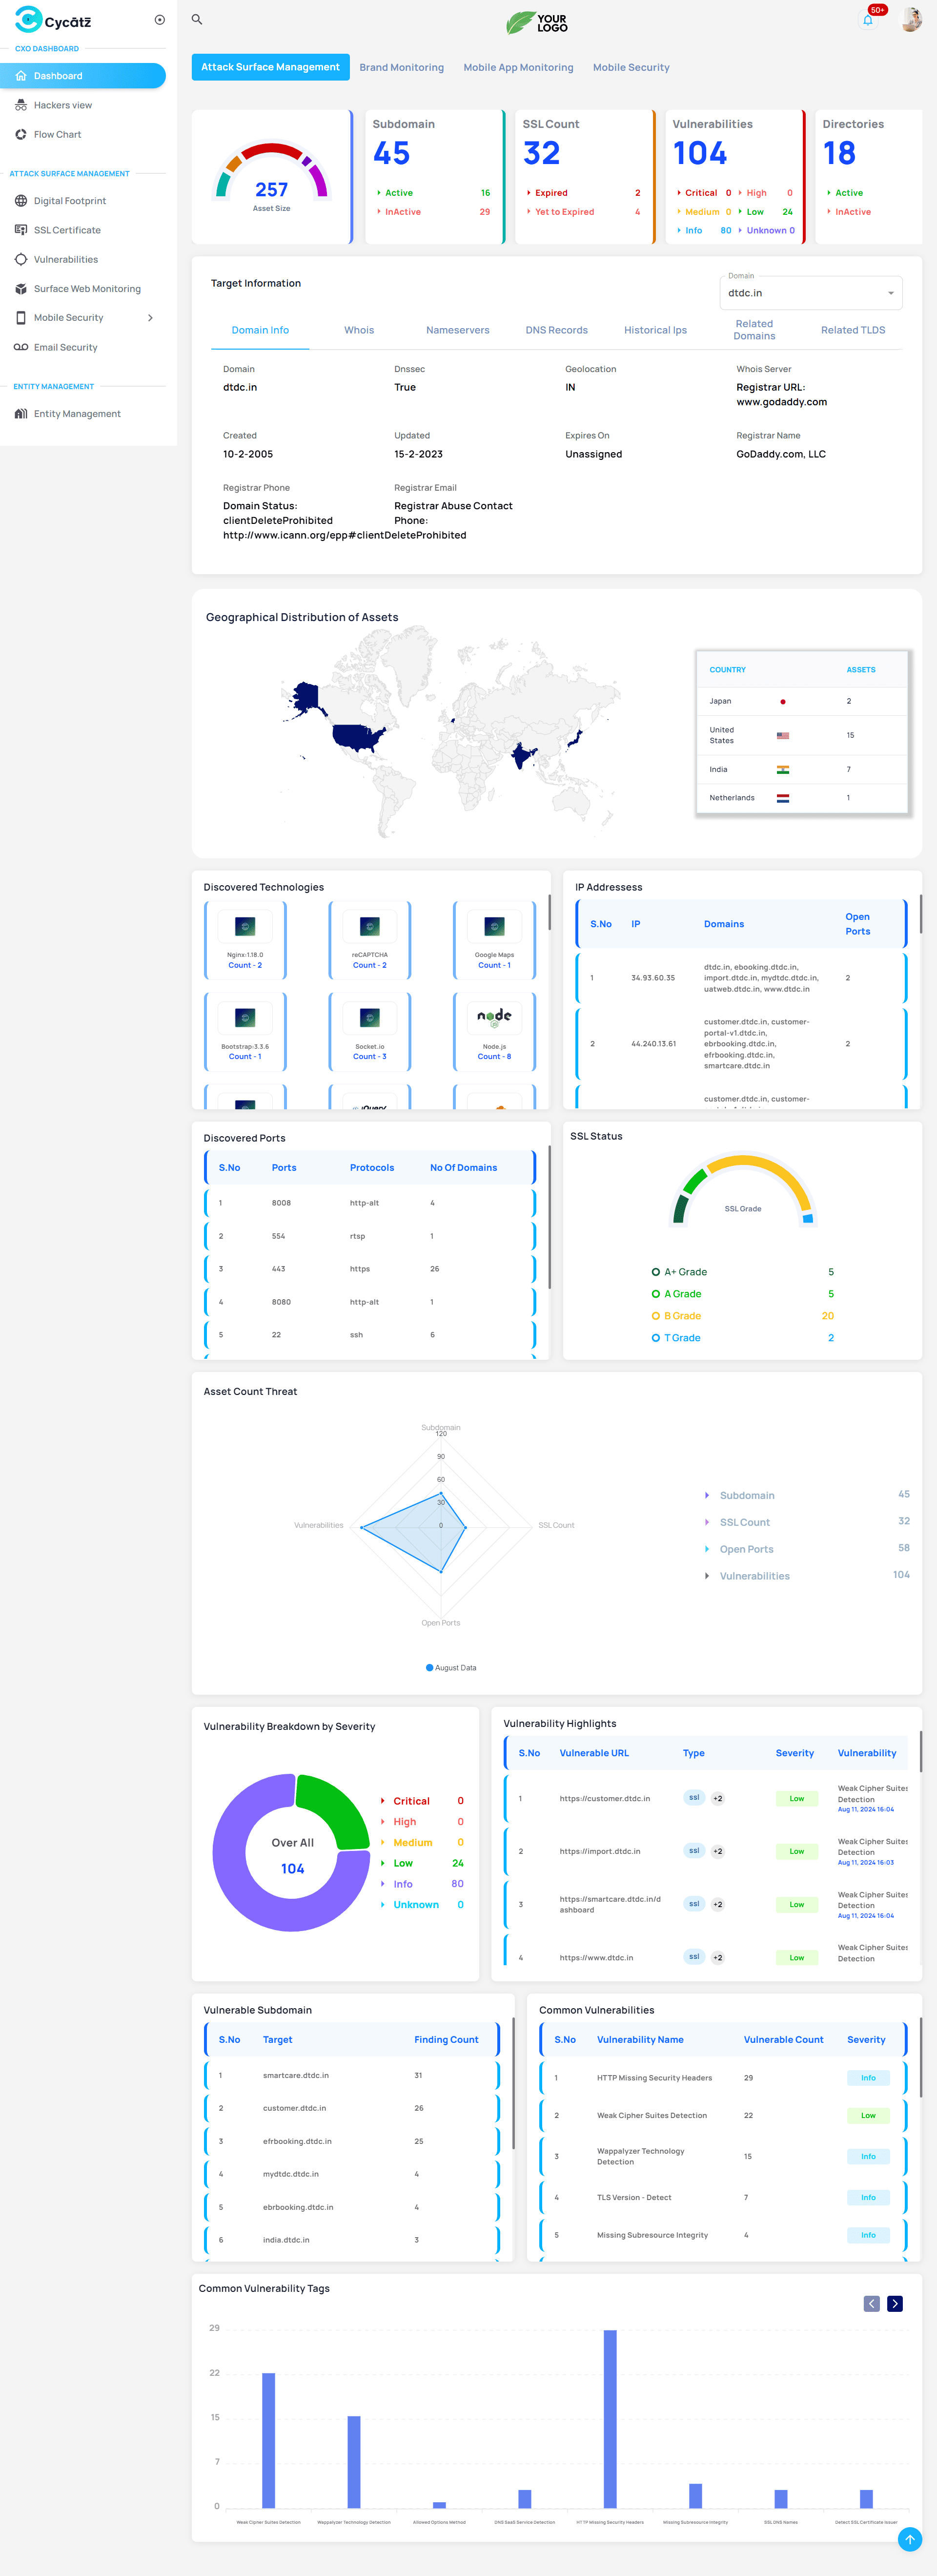
Task: Switch to Mobile App Monitoring tab
Action: pos(518,68)
